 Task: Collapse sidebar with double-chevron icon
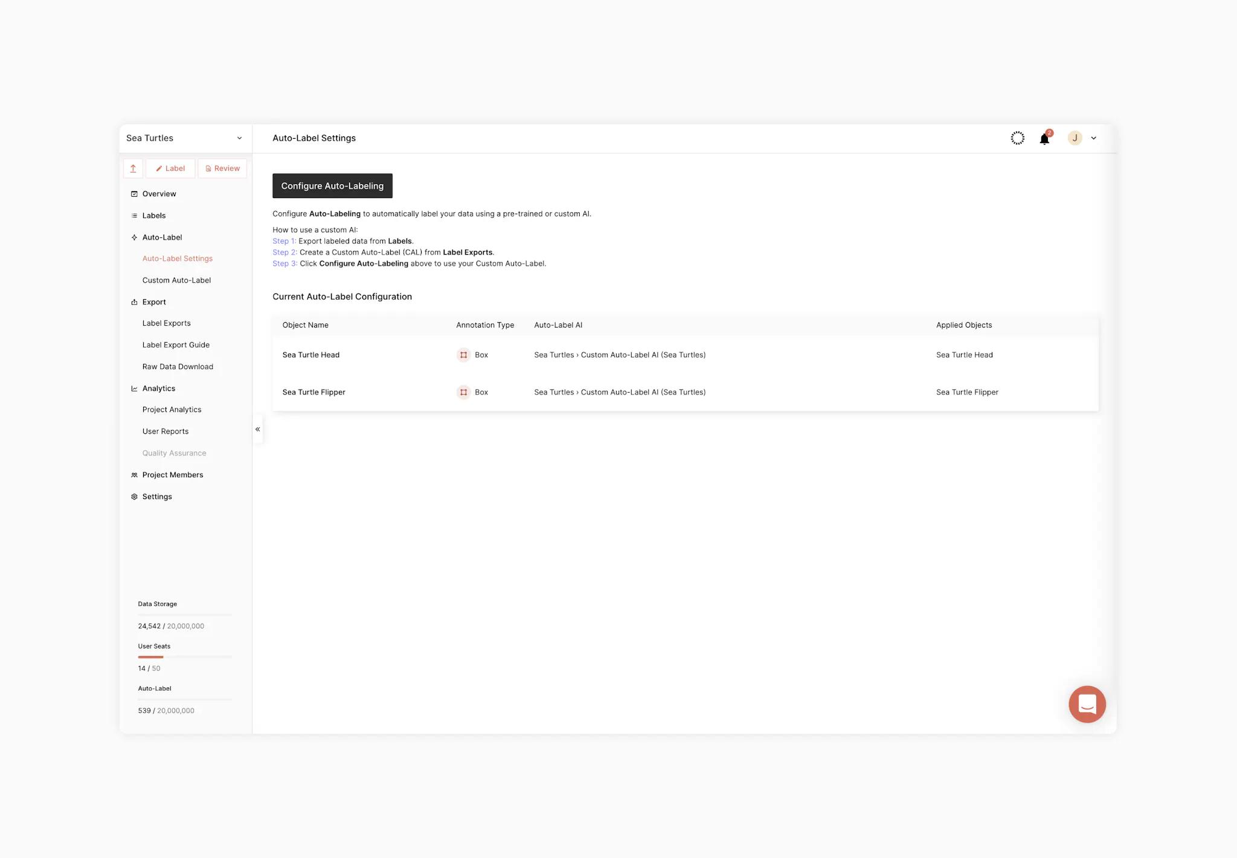pos(258,429)
